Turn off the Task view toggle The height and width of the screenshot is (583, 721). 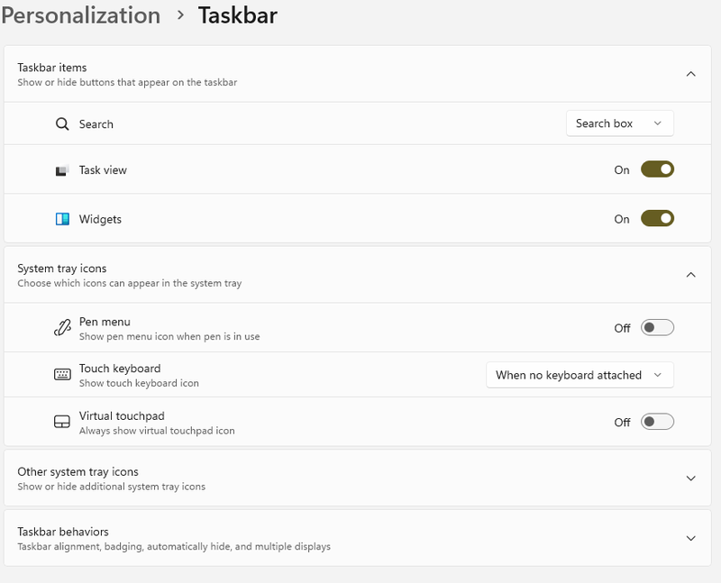(657, 169)
